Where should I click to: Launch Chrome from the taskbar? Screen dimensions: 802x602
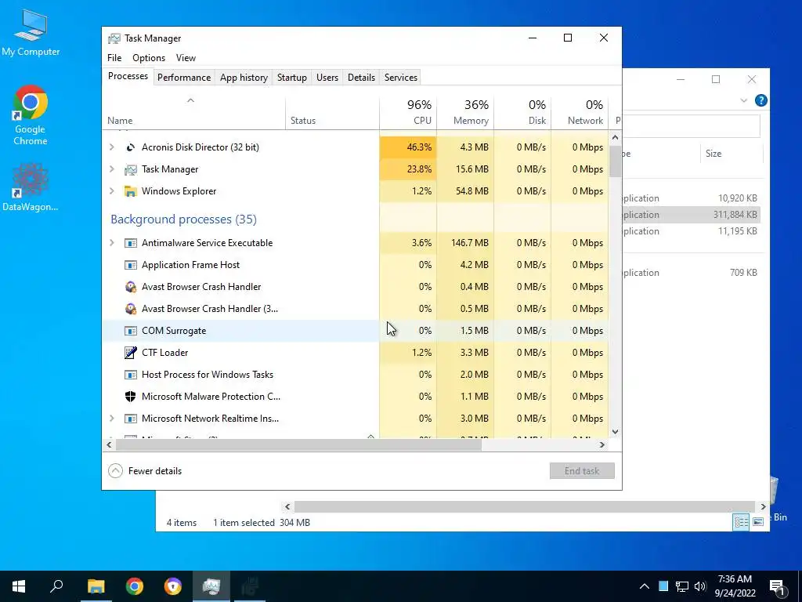click(x=135, y=586)
